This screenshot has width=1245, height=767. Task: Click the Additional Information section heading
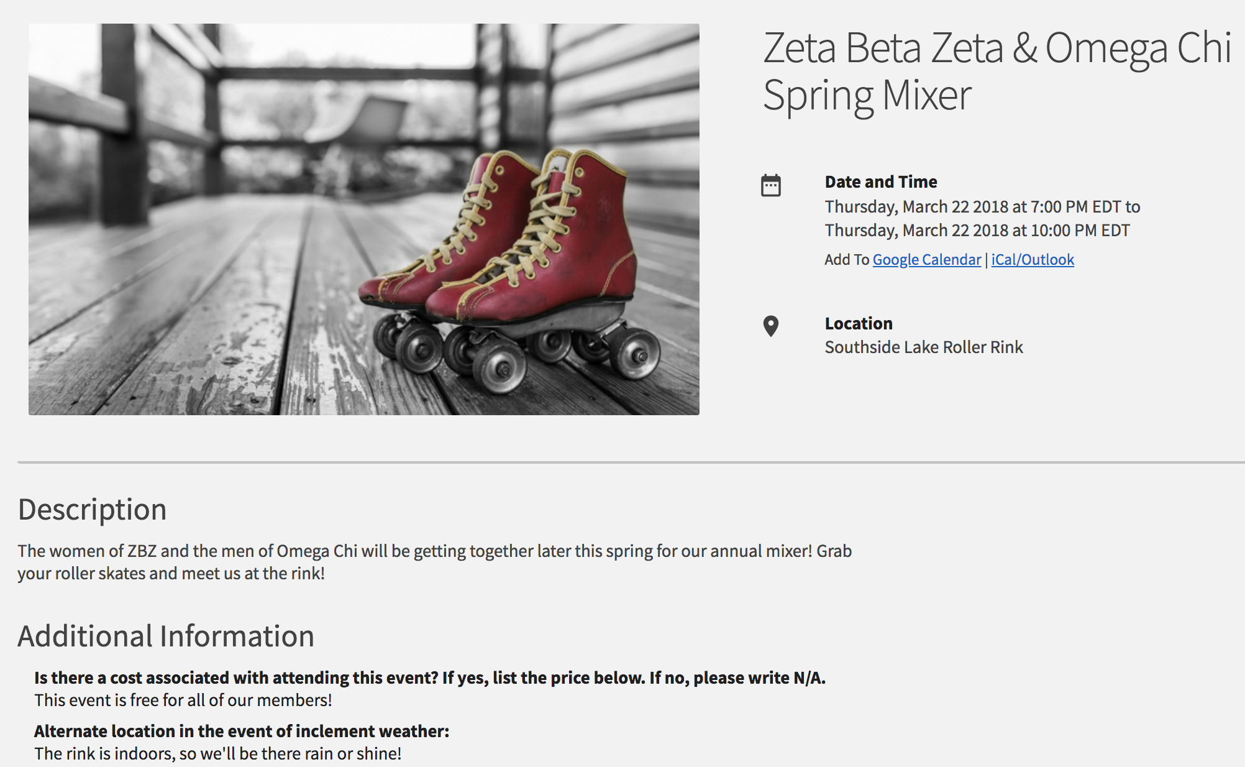coord(166,636)
